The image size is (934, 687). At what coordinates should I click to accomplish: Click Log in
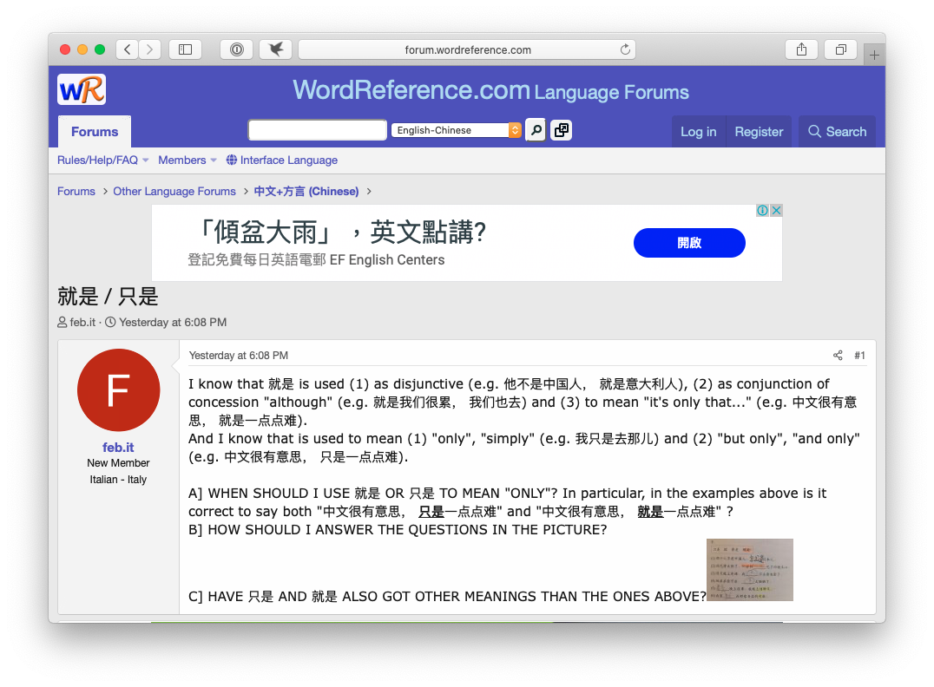(x=699, y=132)
